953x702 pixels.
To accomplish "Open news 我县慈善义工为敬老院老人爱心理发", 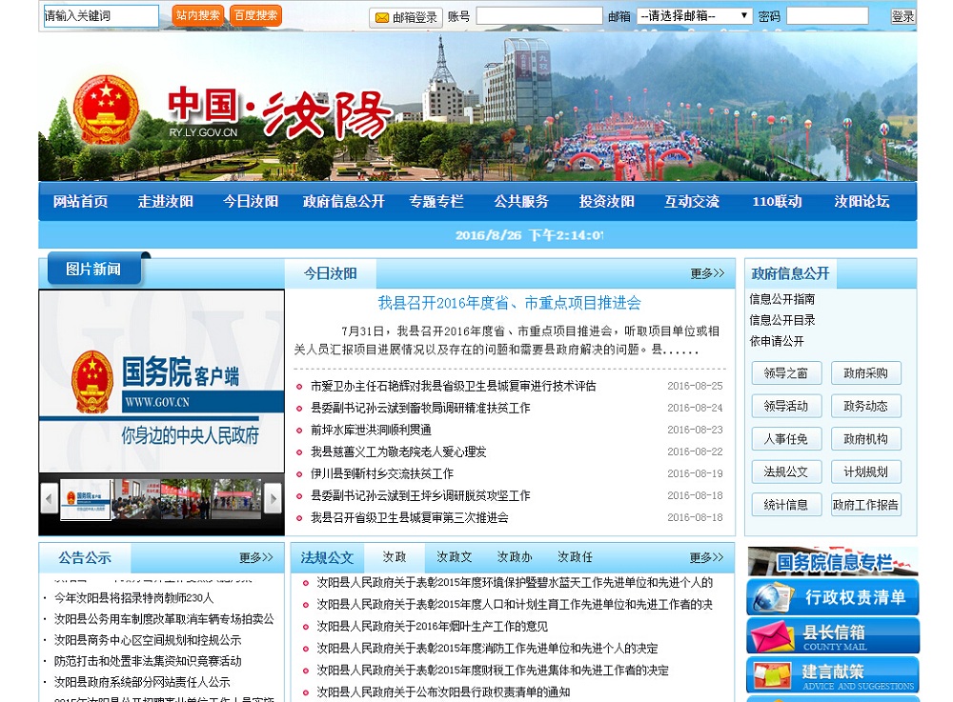I will 398,451.
